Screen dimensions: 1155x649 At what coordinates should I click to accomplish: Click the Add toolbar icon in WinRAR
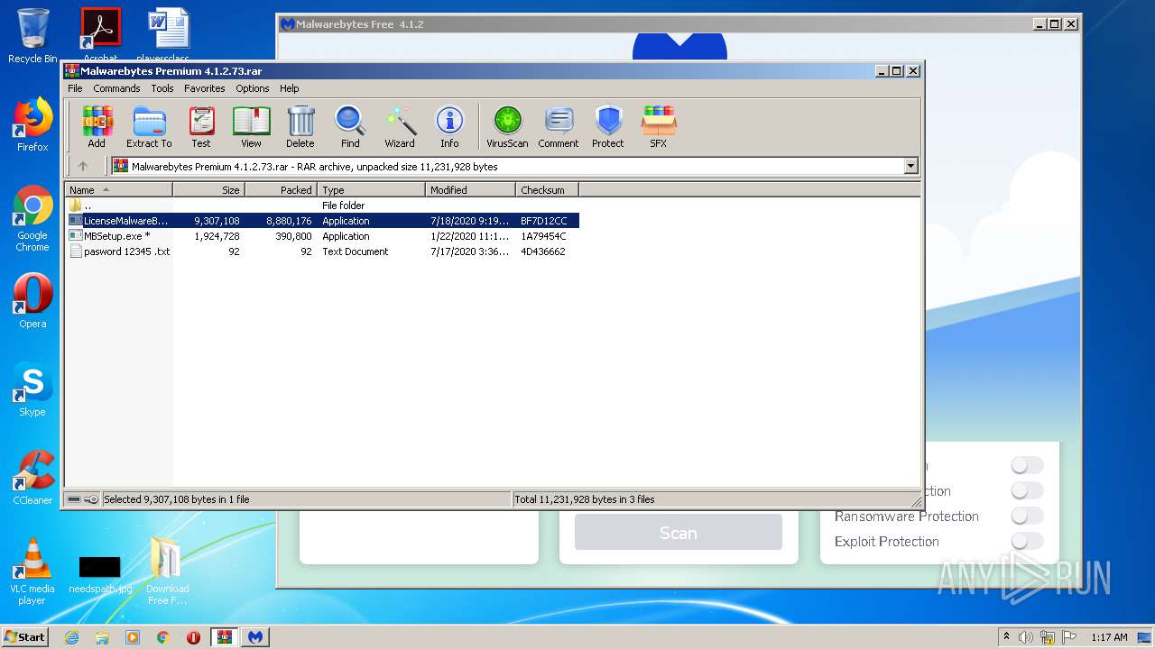tap(97, 126)
